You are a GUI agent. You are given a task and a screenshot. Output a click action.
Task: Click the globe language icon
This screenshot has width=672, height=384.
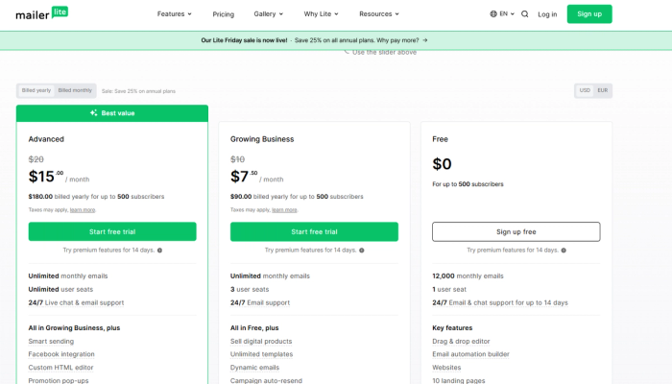[493, 14]
